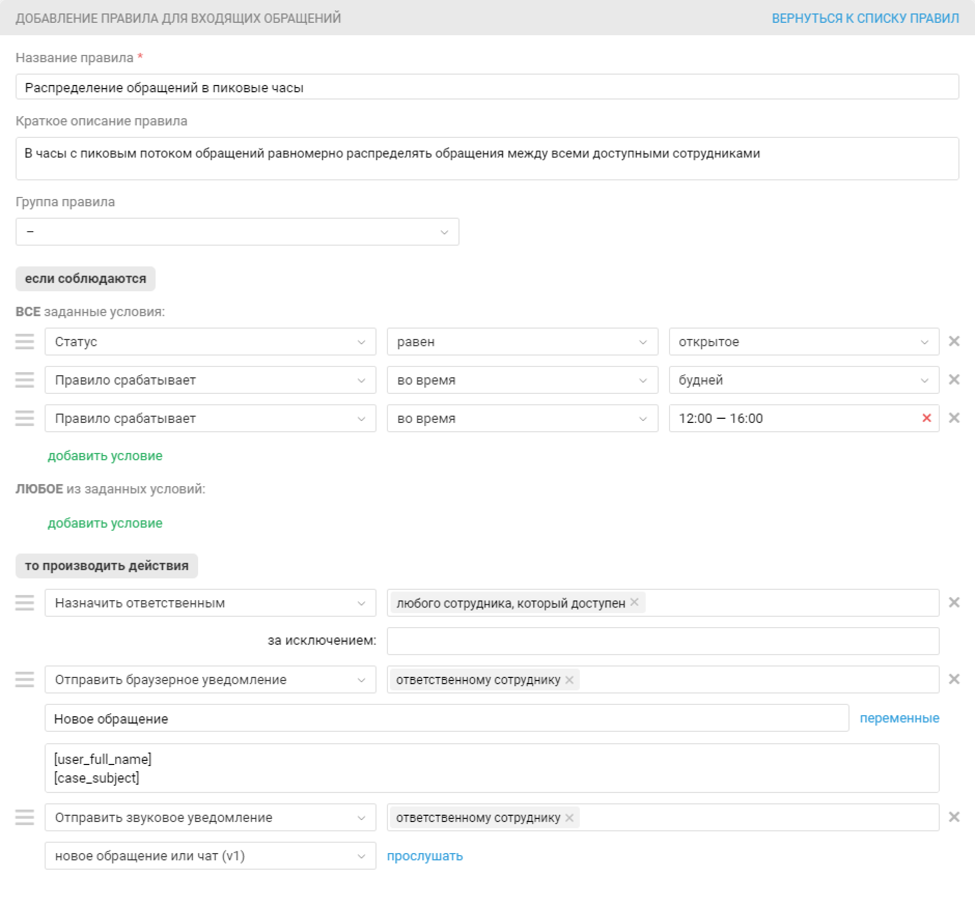Grab the drag handle of Статус condition
The width and height of the screenshot is (975, 907).
(24, 341)
